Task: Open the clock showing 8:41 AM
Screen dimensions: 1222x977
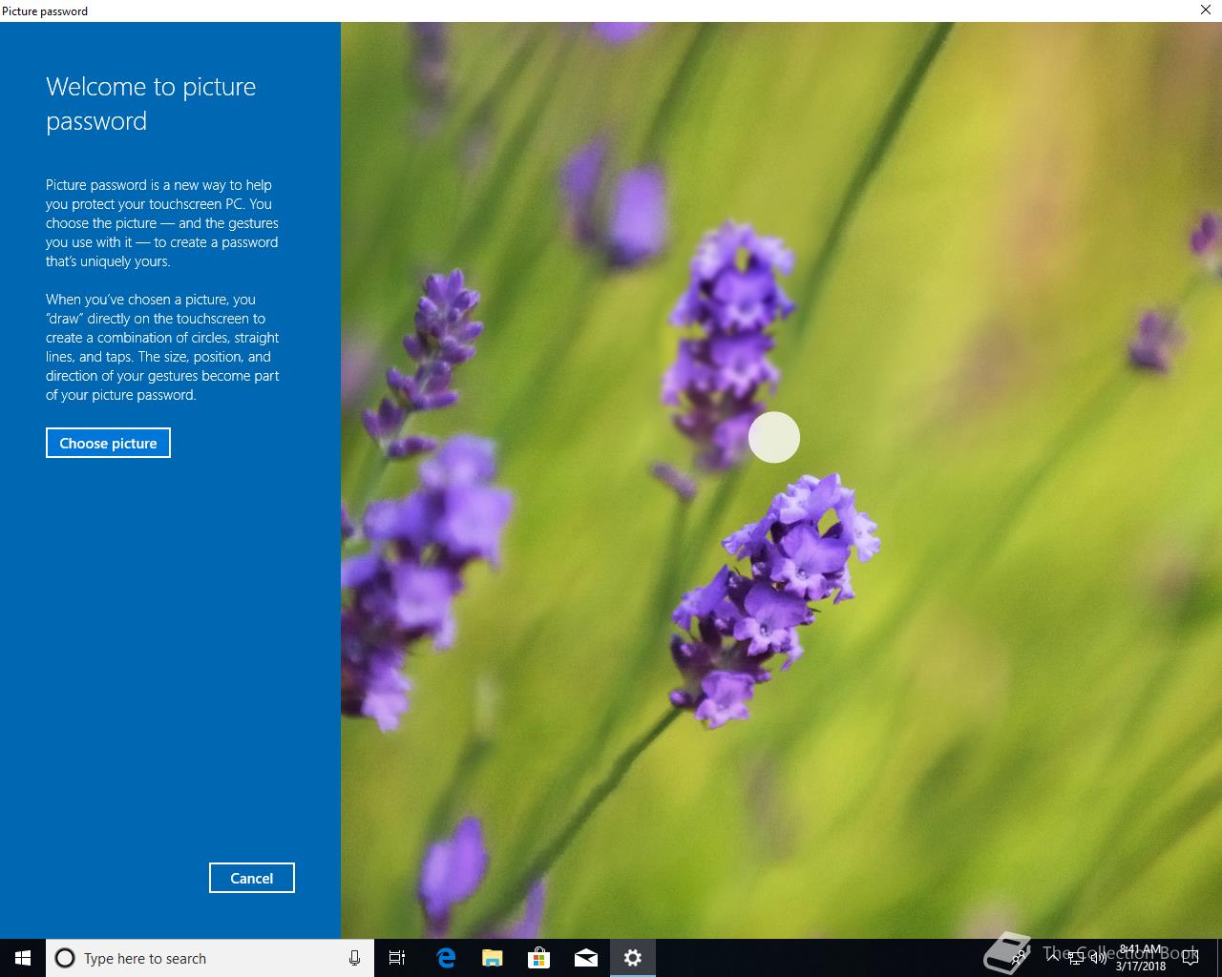Action: click(x=1141, y=958)
